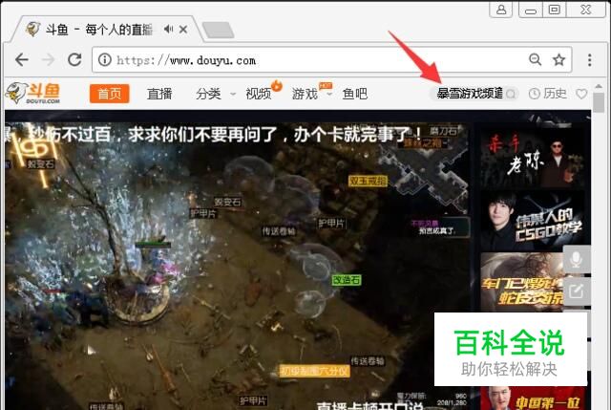Viewport: 611px width, 410px height.
Task: Open the zoom magnifier in address bar
Action: (535, 59)
